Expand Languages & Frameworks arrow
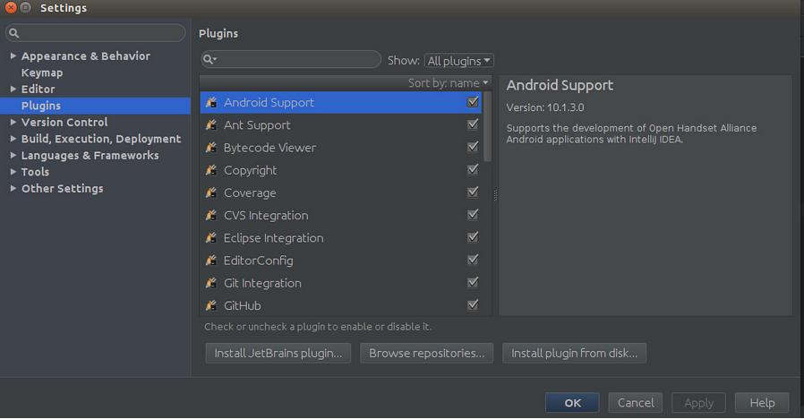This screenshot has width=804, height=419. [x=13, y=155]
